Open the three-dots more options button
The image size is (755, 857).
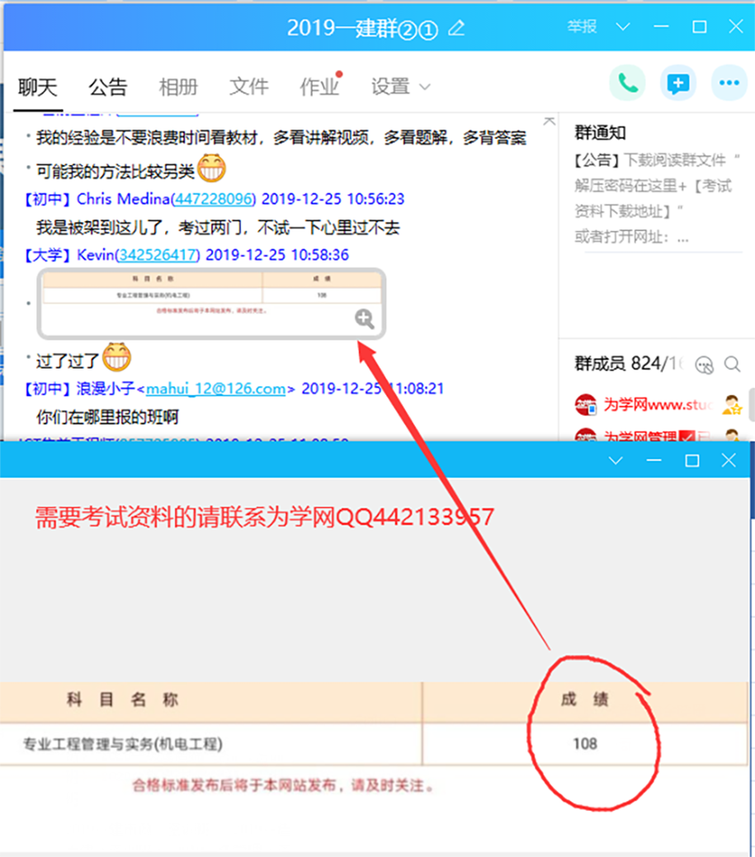(728, 83)
